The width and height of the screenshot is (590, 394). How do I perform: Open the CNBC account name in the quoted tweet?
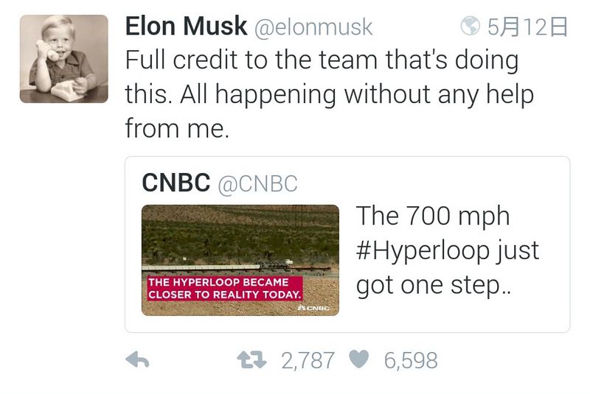pyautogui.click(x=176, y=183)
